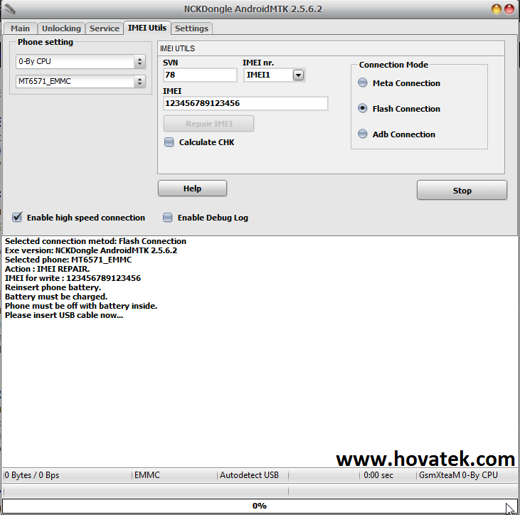Click log line 'Selected connection metod: Flash Connection'
The width and height of the screenshot is (520, 515).
(x=95, y=241)
